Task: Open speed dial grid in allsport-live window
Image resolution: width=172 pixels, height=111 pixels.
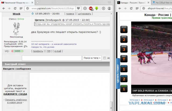Action: pyautogui.click(x=137, y=8)
